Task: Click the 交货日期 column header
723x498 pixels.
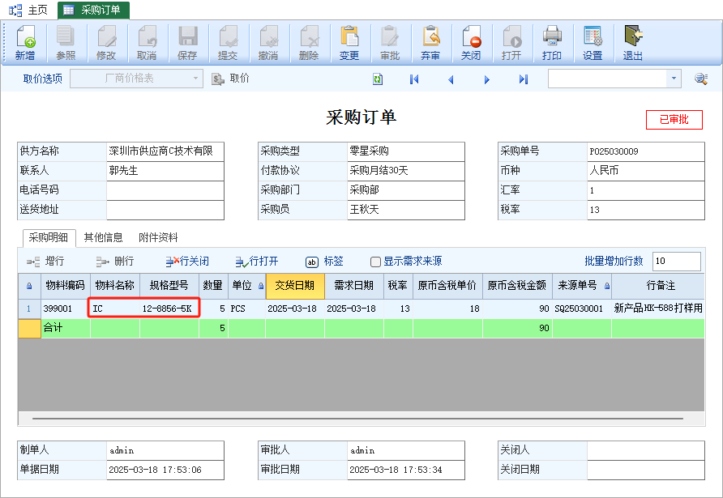Action: [x=295, y=286]
